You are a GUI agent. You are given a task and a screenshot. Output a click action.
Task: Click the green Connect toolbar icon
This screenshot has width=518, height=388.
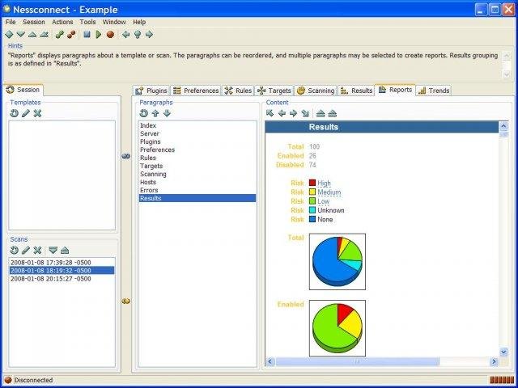click(59, 34)
